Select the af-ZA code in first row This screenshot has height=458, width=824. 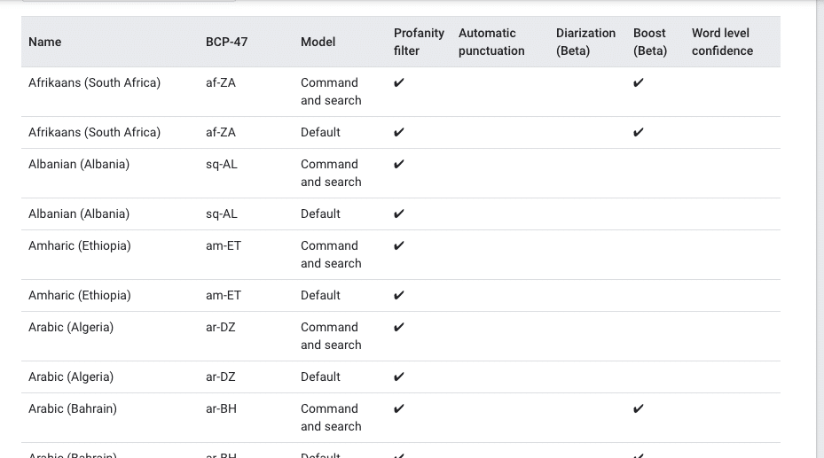point(221,83)
